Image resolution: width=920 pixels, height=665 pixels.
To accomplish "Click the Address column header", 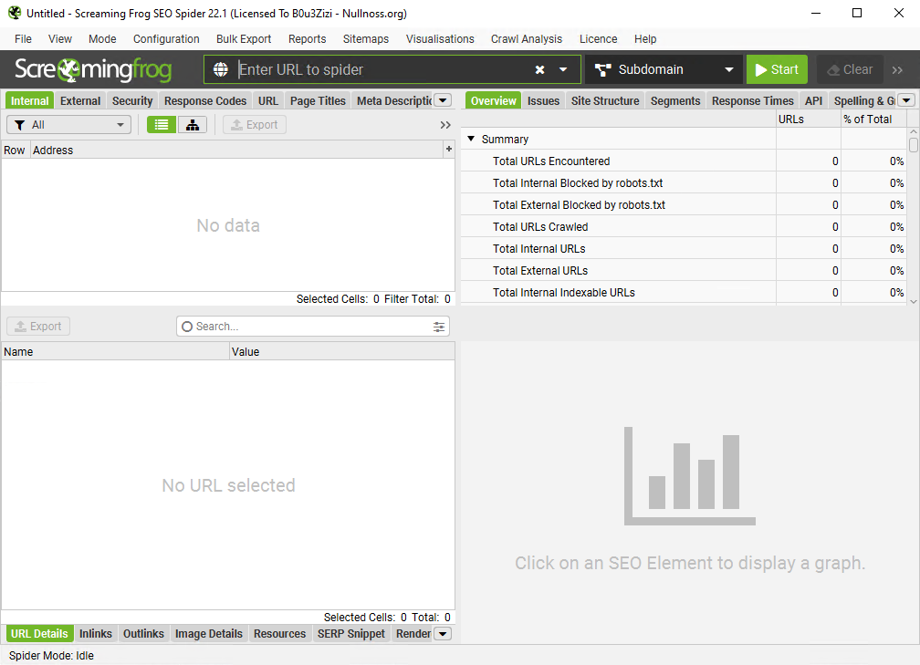I will coord(236,151).
